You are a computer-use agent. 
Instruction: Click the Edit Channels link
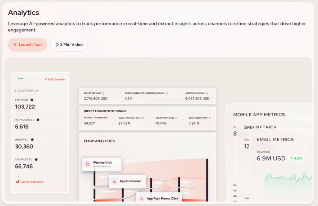click(x=55, y=80)
